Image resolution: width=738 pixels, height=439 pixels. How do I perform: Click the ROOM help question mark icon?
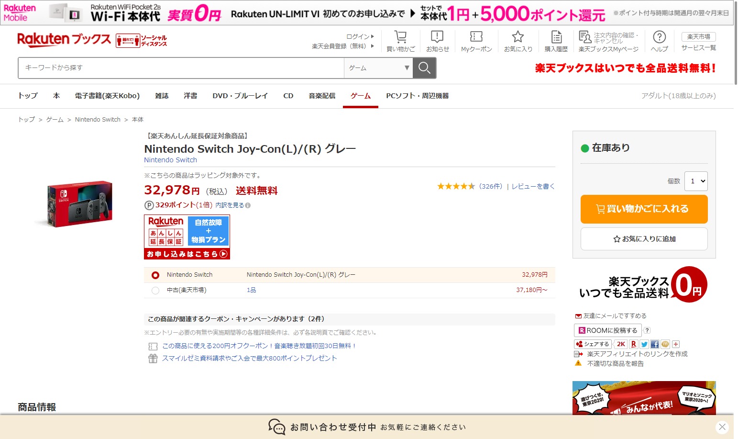click(647, 330)
